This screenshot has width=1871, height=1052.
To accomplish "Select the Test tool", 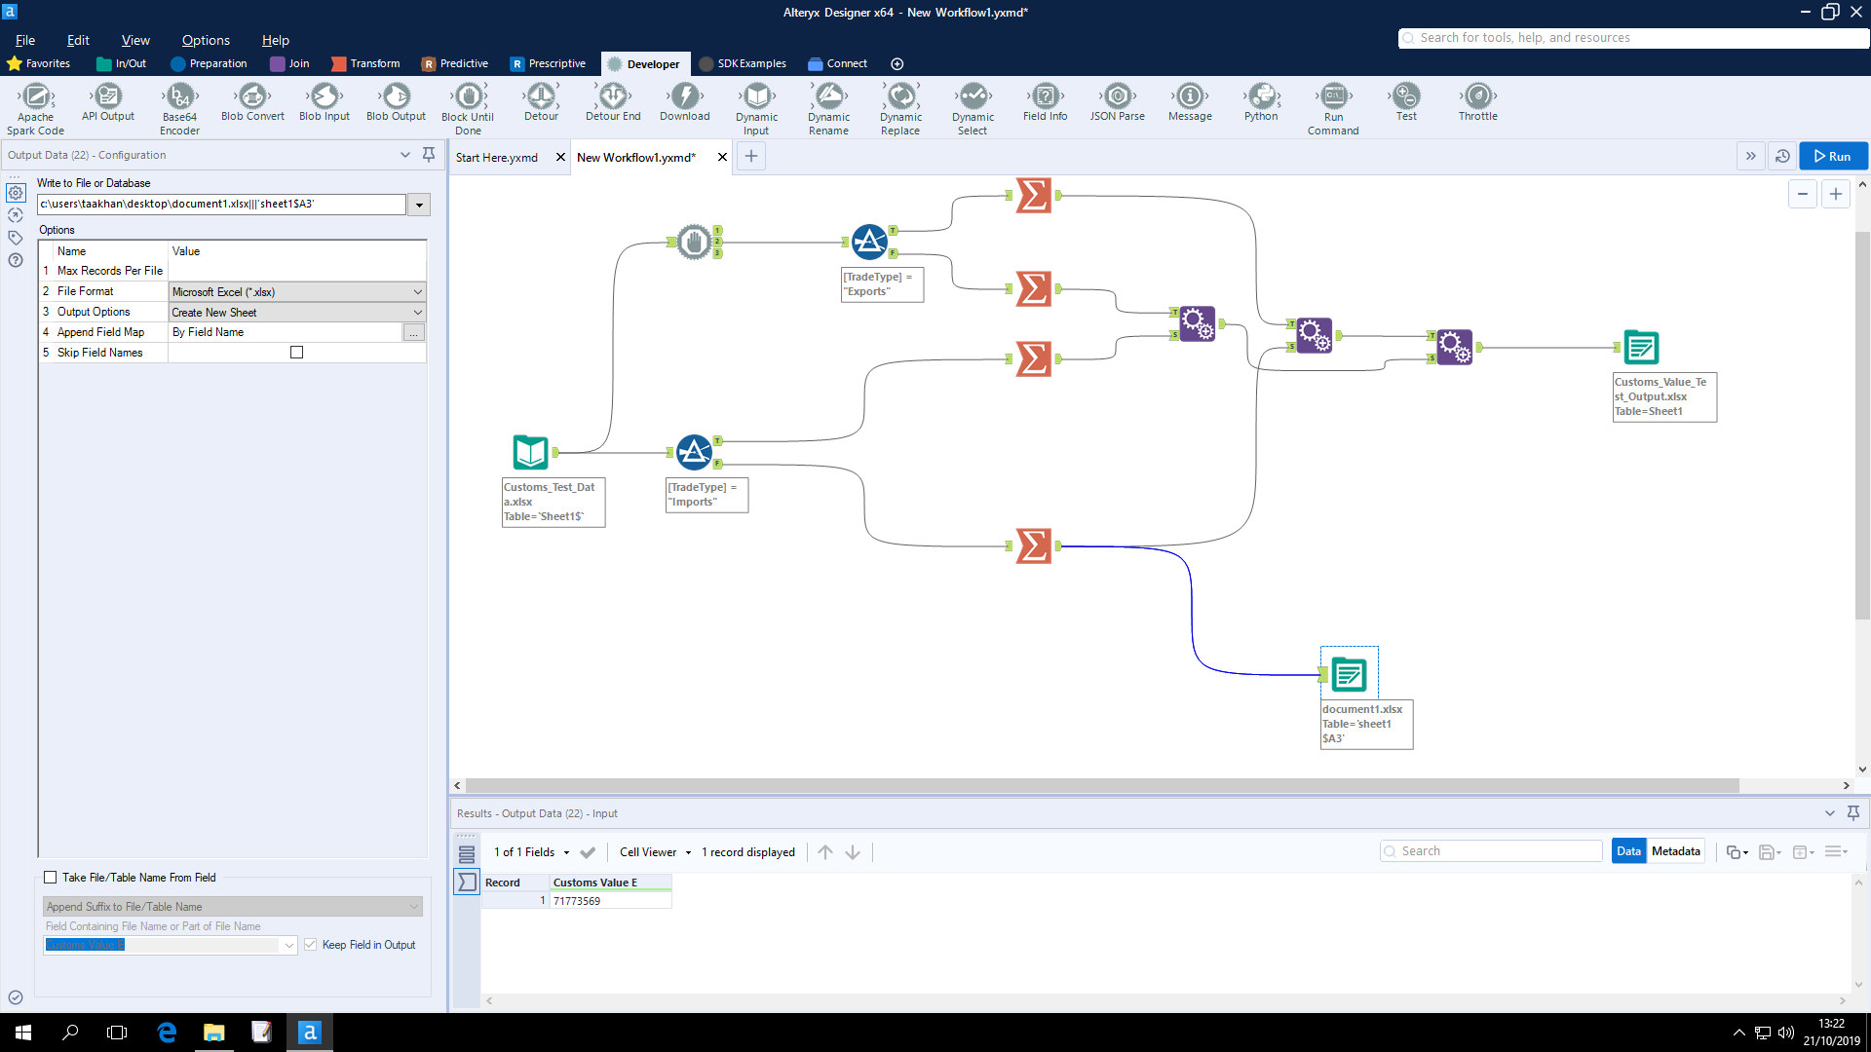I will point(1406,101).
